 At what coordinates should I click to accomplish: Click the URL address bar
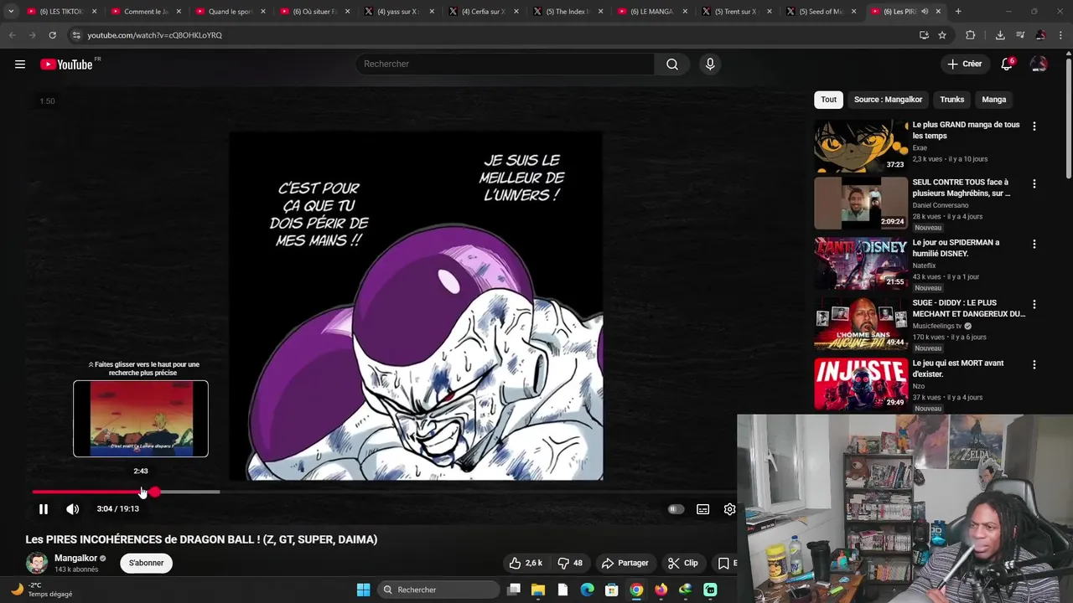point(495,35)
